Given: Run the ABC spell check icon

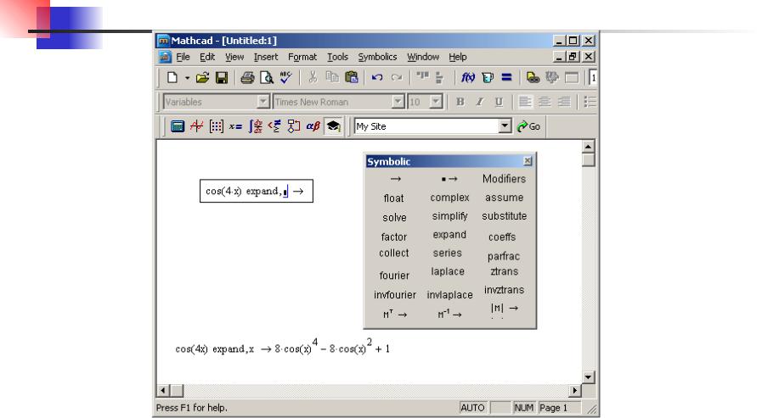Looking at the screenshot, I should coord(285,78).
